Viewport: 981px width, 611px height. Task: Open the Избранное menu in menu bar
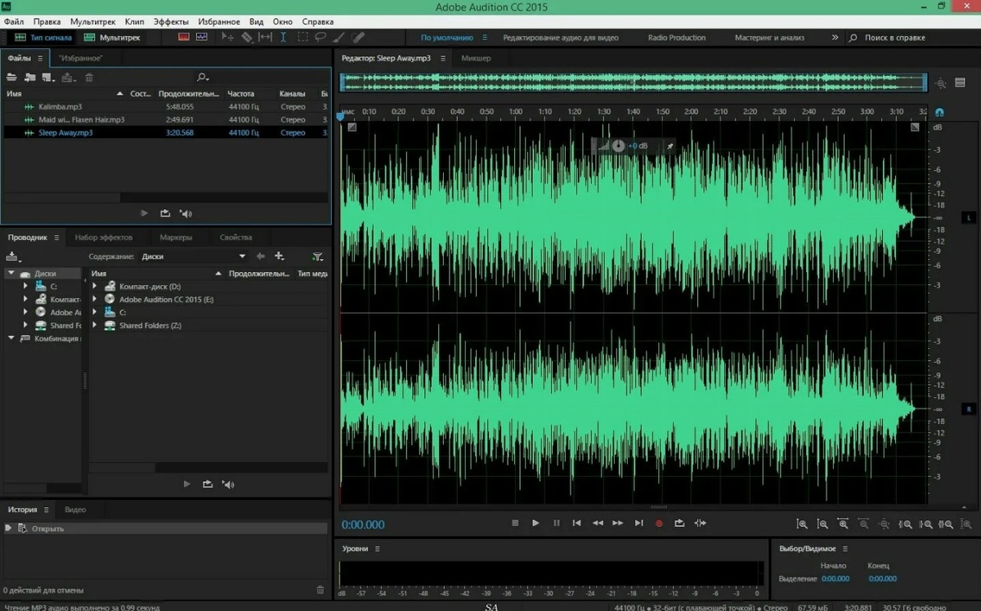(218, 21)
